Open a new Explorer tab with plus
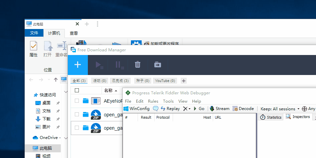 click(87, 24)
